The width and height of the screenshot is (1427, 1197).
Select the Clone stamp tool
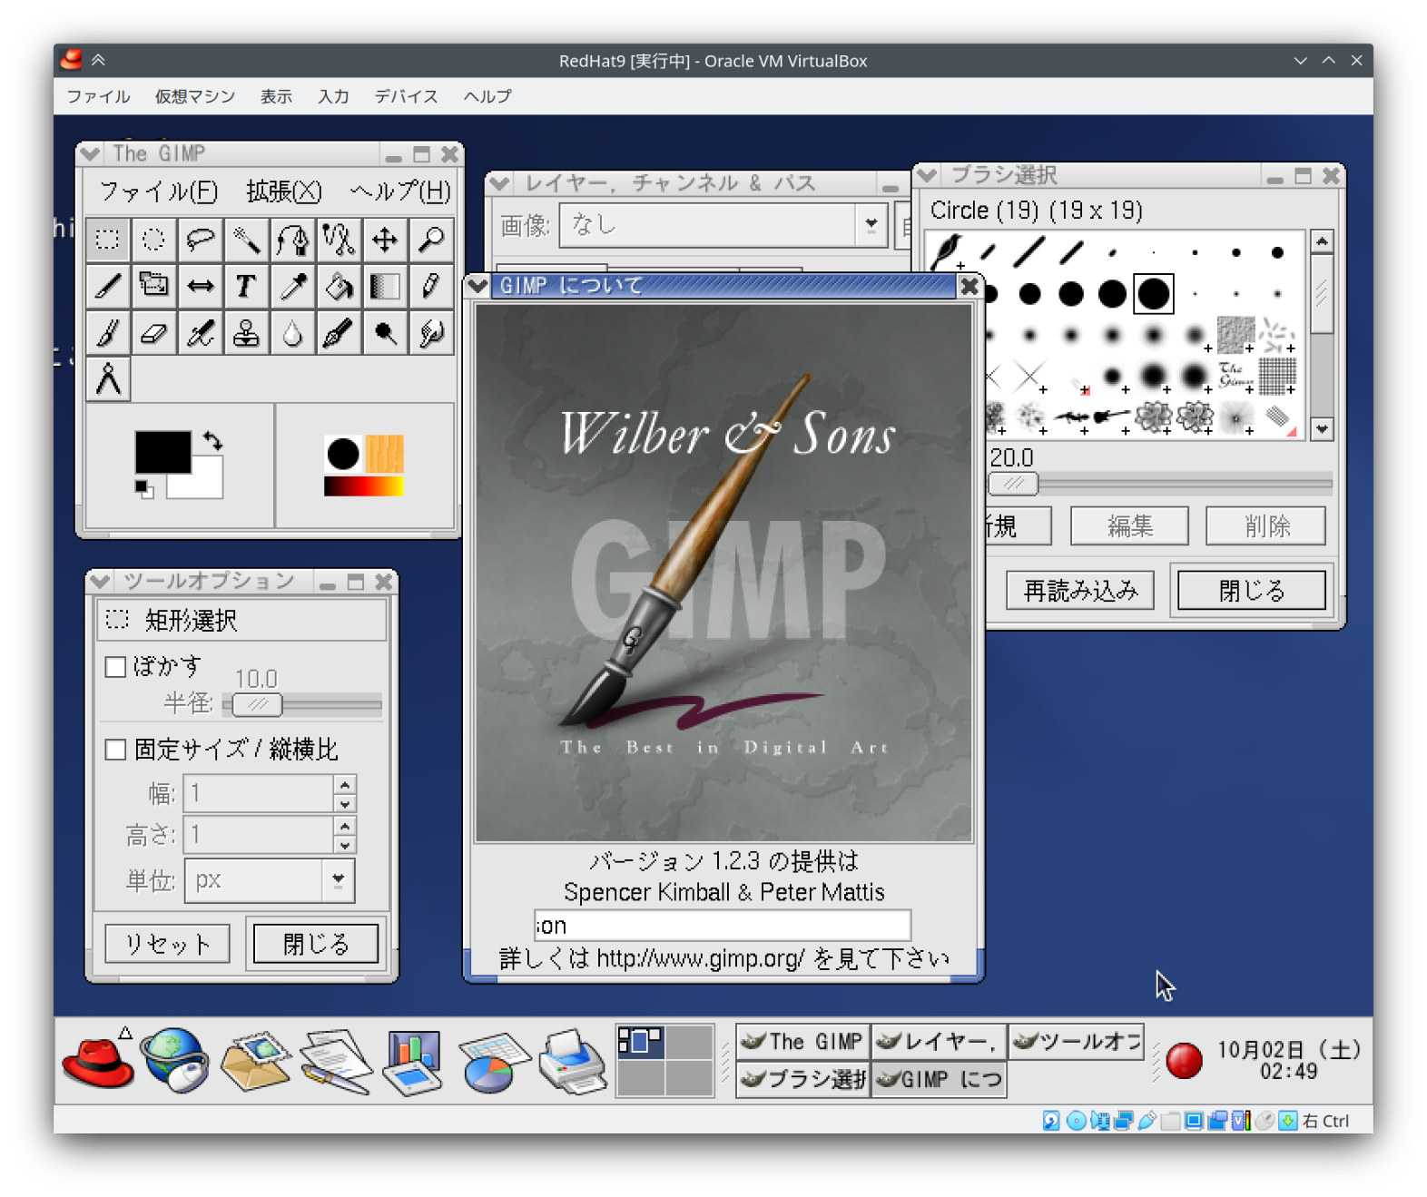coord(245,334)
